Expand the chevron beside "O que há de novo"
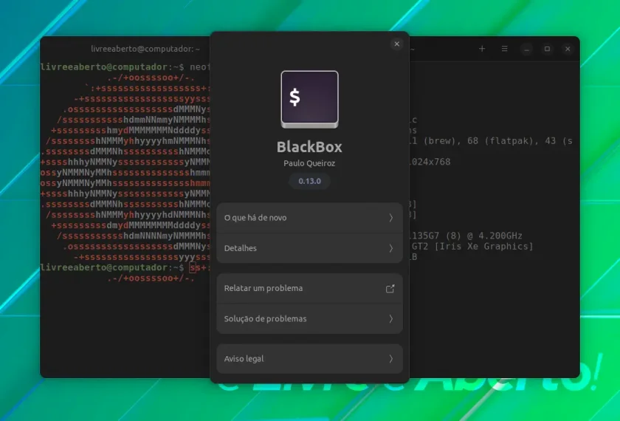The image size is (620, 421). (x=390, y=218)
